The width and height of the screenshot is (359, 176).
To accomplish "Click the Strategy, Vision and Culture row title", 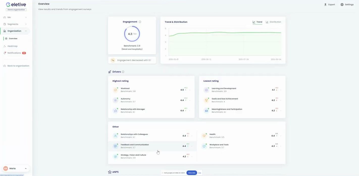I will coord(133,155).
